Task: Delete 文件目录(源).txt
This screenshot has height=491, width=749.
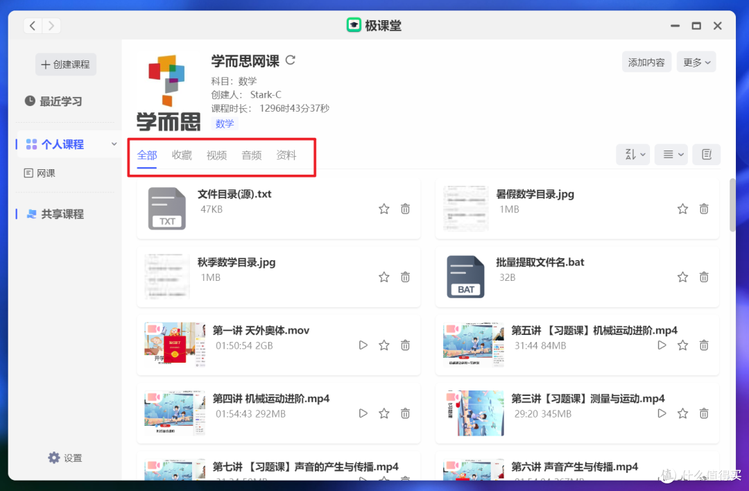Action: (405, 209)
